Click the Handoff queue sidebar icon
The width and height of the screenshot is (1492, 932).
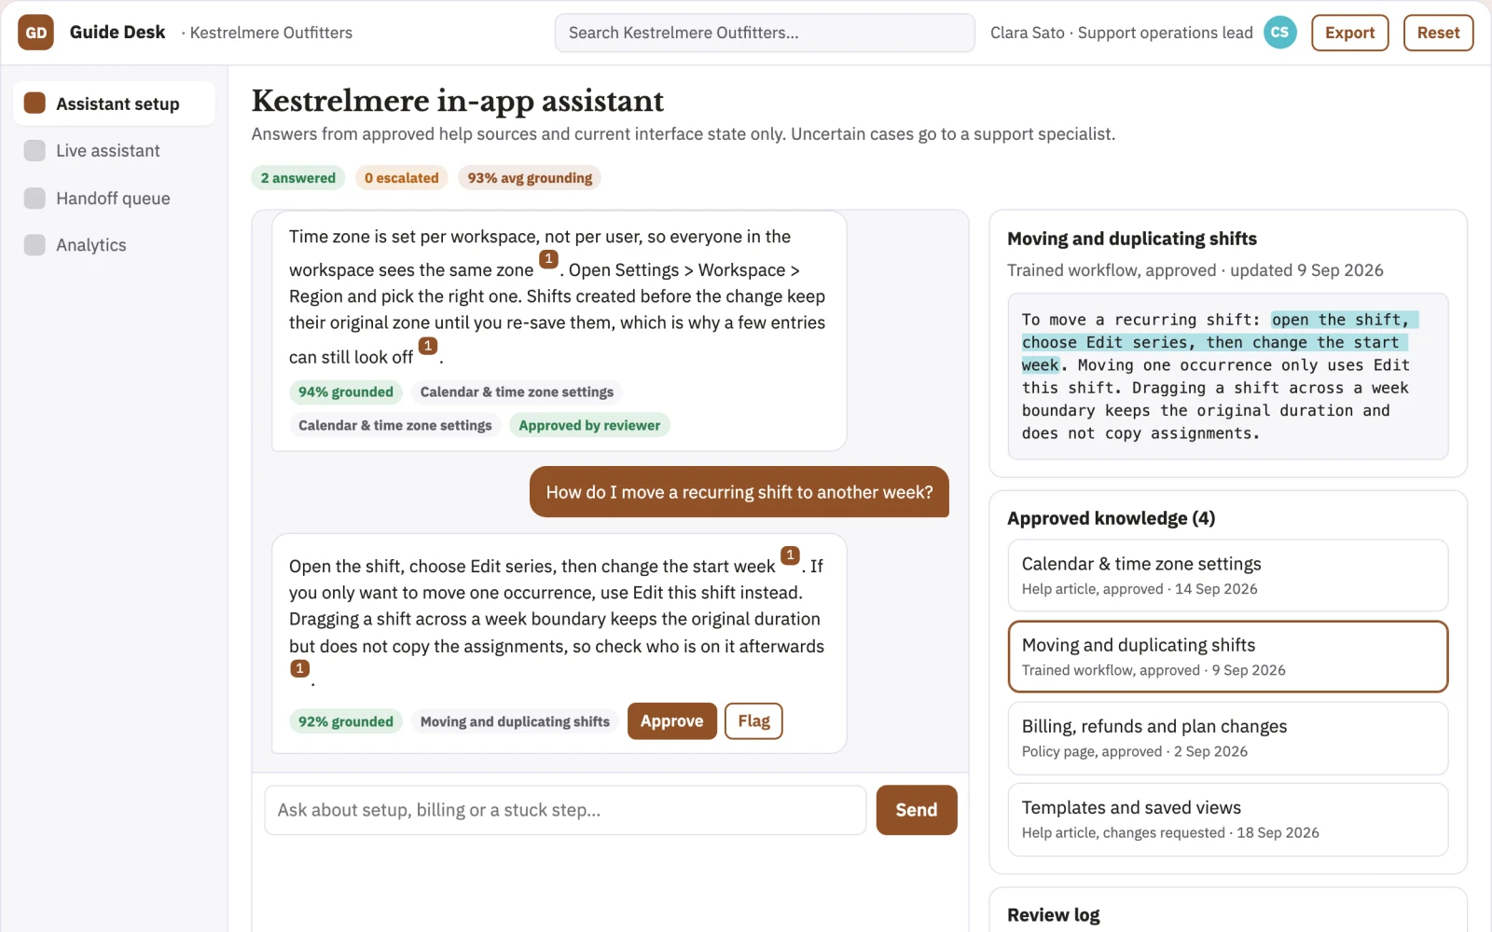coord(35,198)
